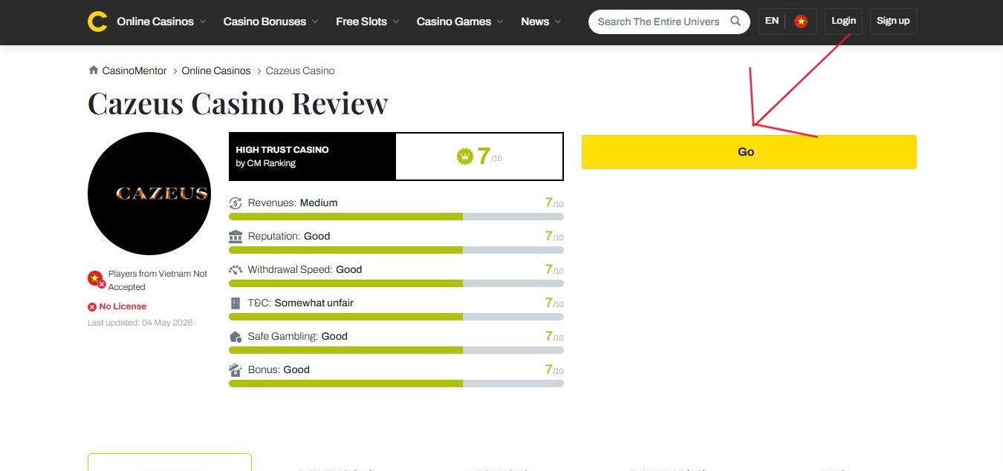
Task: Expand the Casino Games menu chevron
Action: [500, 22]
